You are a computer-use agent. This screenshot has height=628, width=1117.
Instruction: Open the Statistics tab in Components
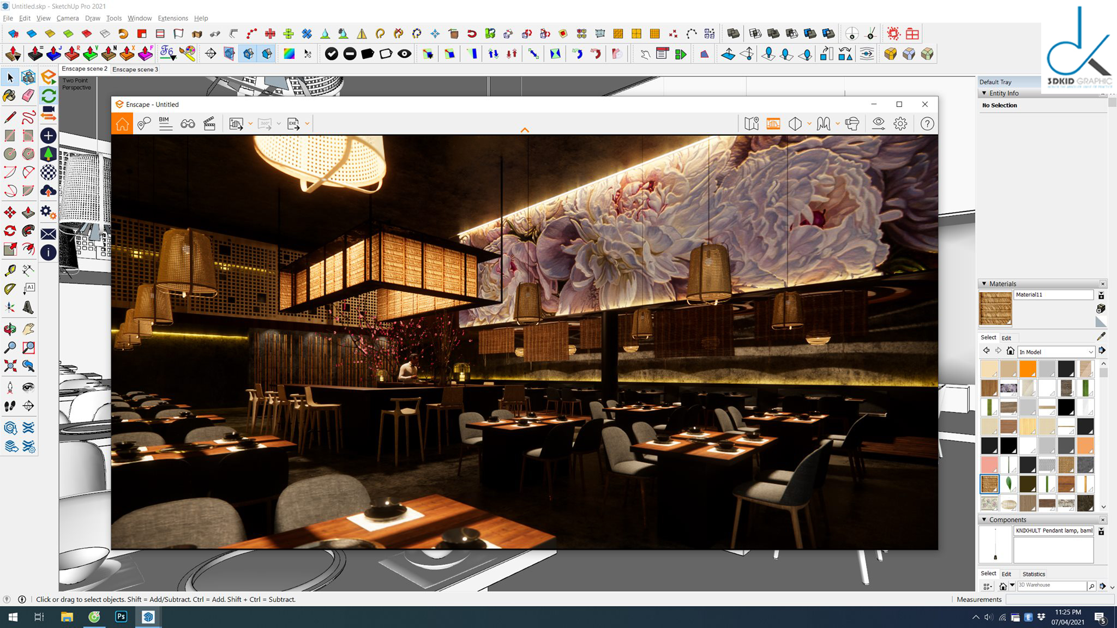[1034, 573]
